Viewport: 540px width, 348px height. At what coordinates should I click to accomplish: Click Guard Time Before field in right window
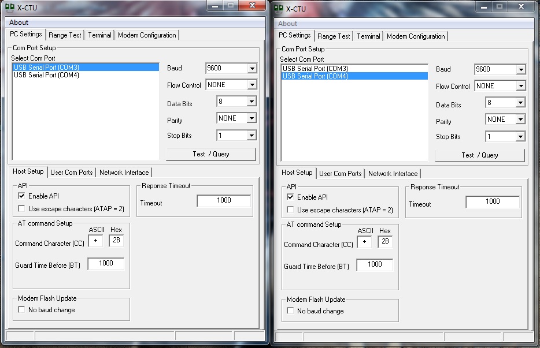coord(375,264)
